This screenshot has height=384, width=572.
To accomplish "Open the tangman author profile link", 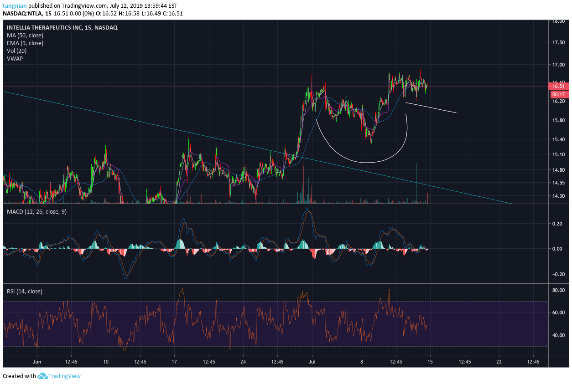I will (15, 6).
